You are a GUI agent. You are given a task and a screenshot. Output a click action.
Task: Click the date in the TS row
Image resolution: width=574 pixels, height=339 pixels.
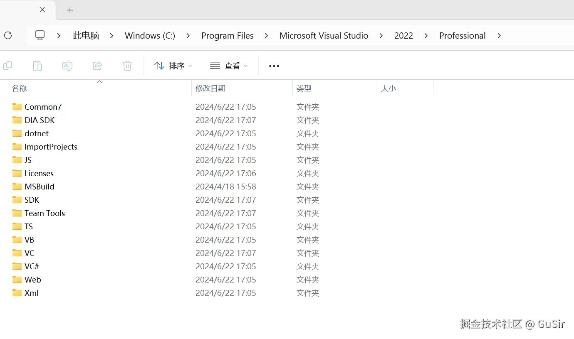(x=226, y=226)
